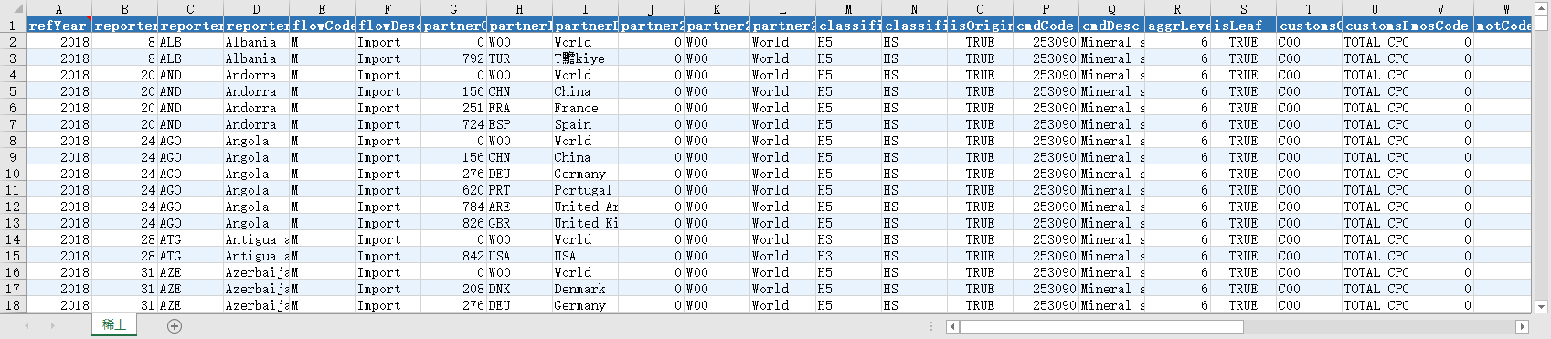Screen dimensions: 1551x339
Task: Click the GBR partner code cell
Action: tap(519, 223)
